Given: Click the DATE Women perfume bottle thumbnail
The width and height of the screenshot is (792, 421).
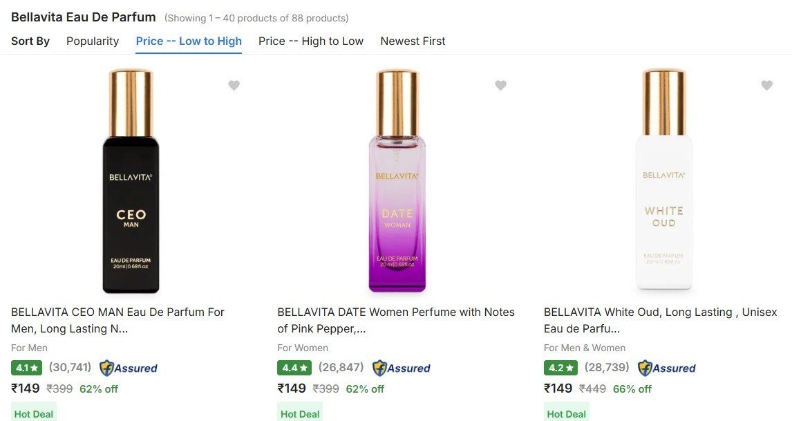Looking at the screenshot, I should (397, 180).
